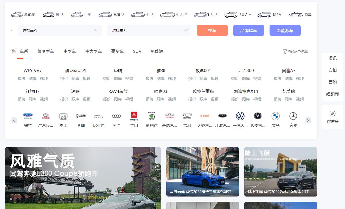The image size is (345, 209).
Task: Select the 中大型 car icon
Action: [167, 15]
